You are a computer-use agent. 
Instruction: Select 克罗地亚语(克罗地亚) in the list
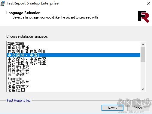(74, 63)
